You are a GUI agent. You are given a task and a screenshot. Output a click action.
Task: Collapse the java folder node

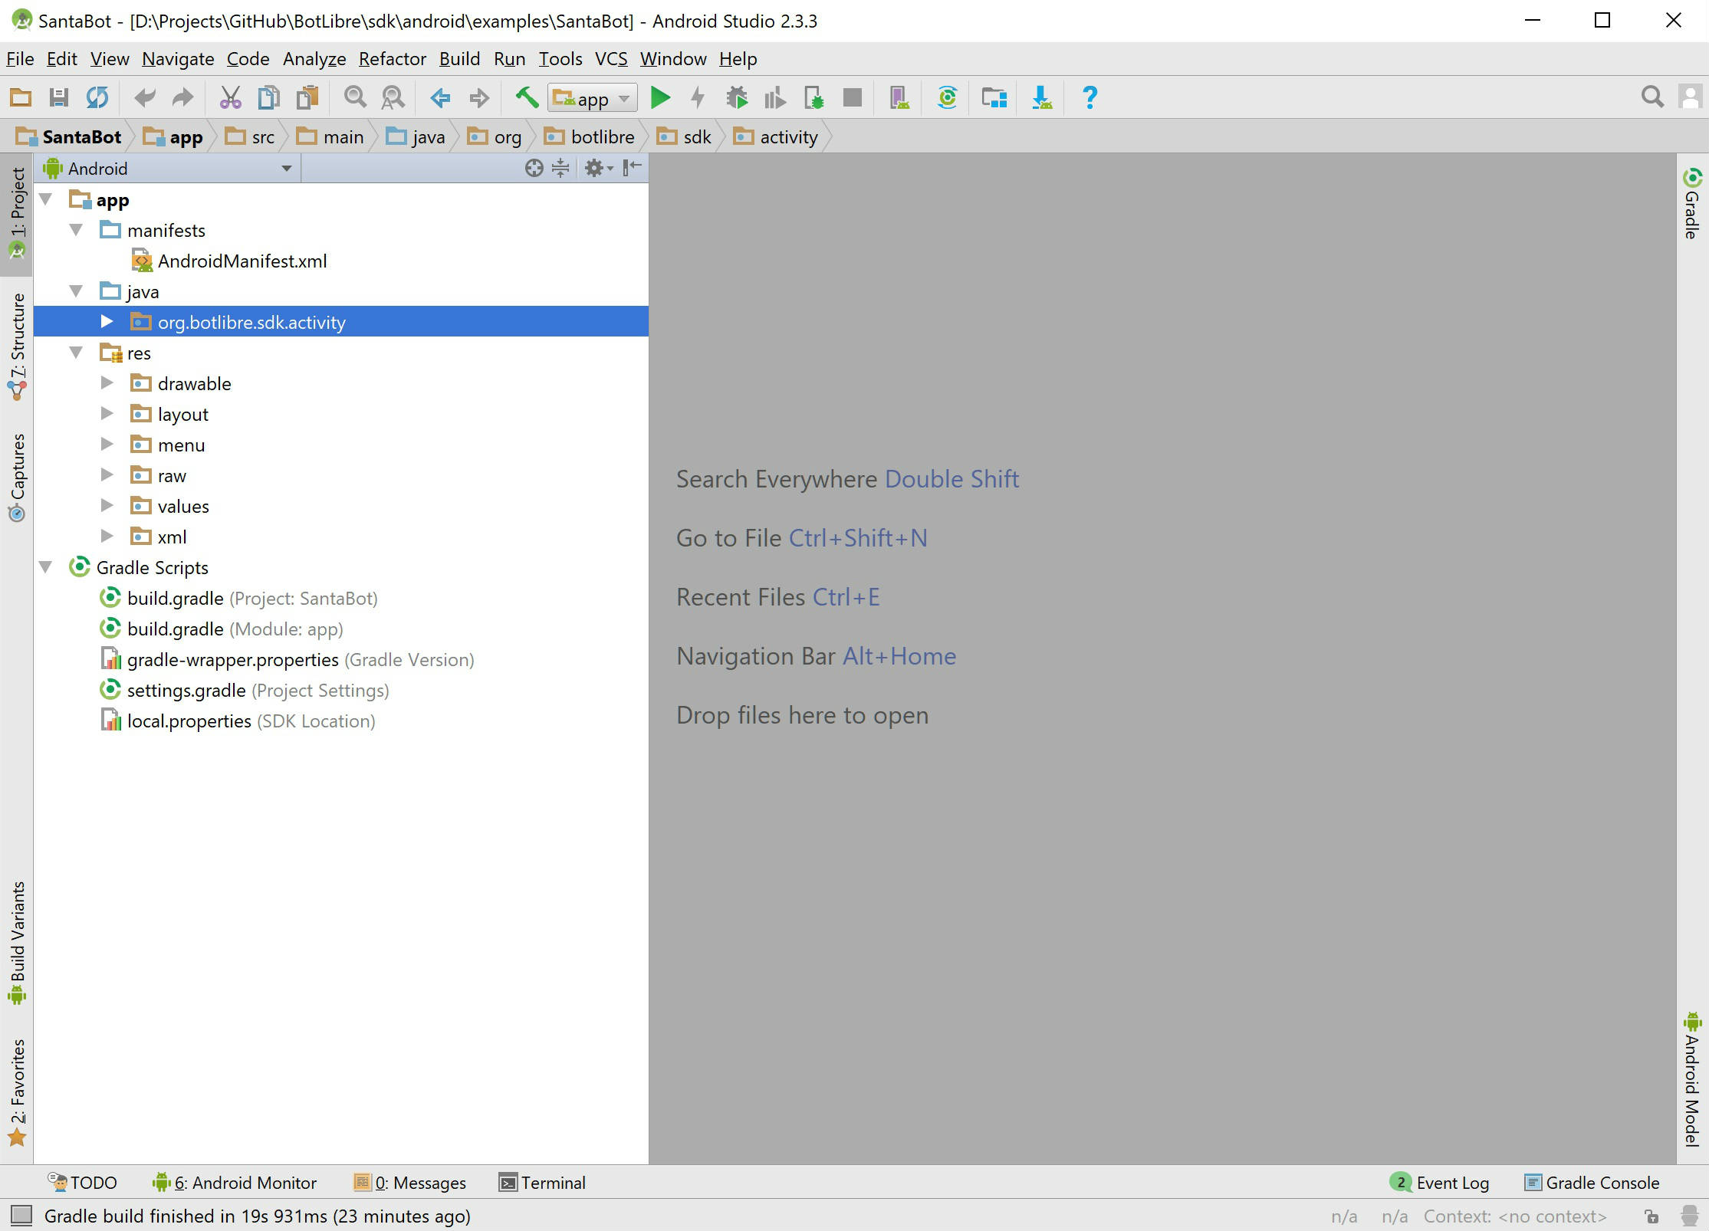pos(76,291)
